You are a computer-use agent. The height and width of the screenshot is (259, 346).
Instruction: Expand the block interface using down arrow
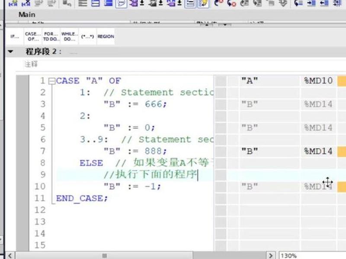[225, 25]
